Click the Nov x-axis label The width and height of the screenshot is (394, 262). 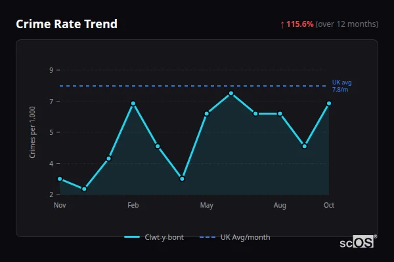60,205
